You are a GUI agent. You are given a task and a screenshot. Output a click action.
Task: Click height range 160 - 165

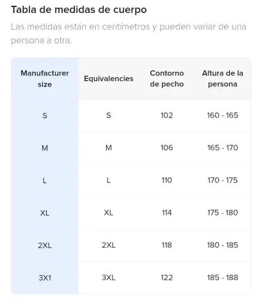(x=223, y=116)
